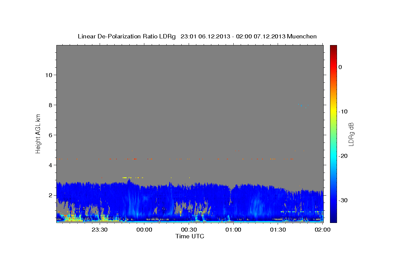Click the height tick label 10
This screenshot has width=400, height=267.
[48, 75]
